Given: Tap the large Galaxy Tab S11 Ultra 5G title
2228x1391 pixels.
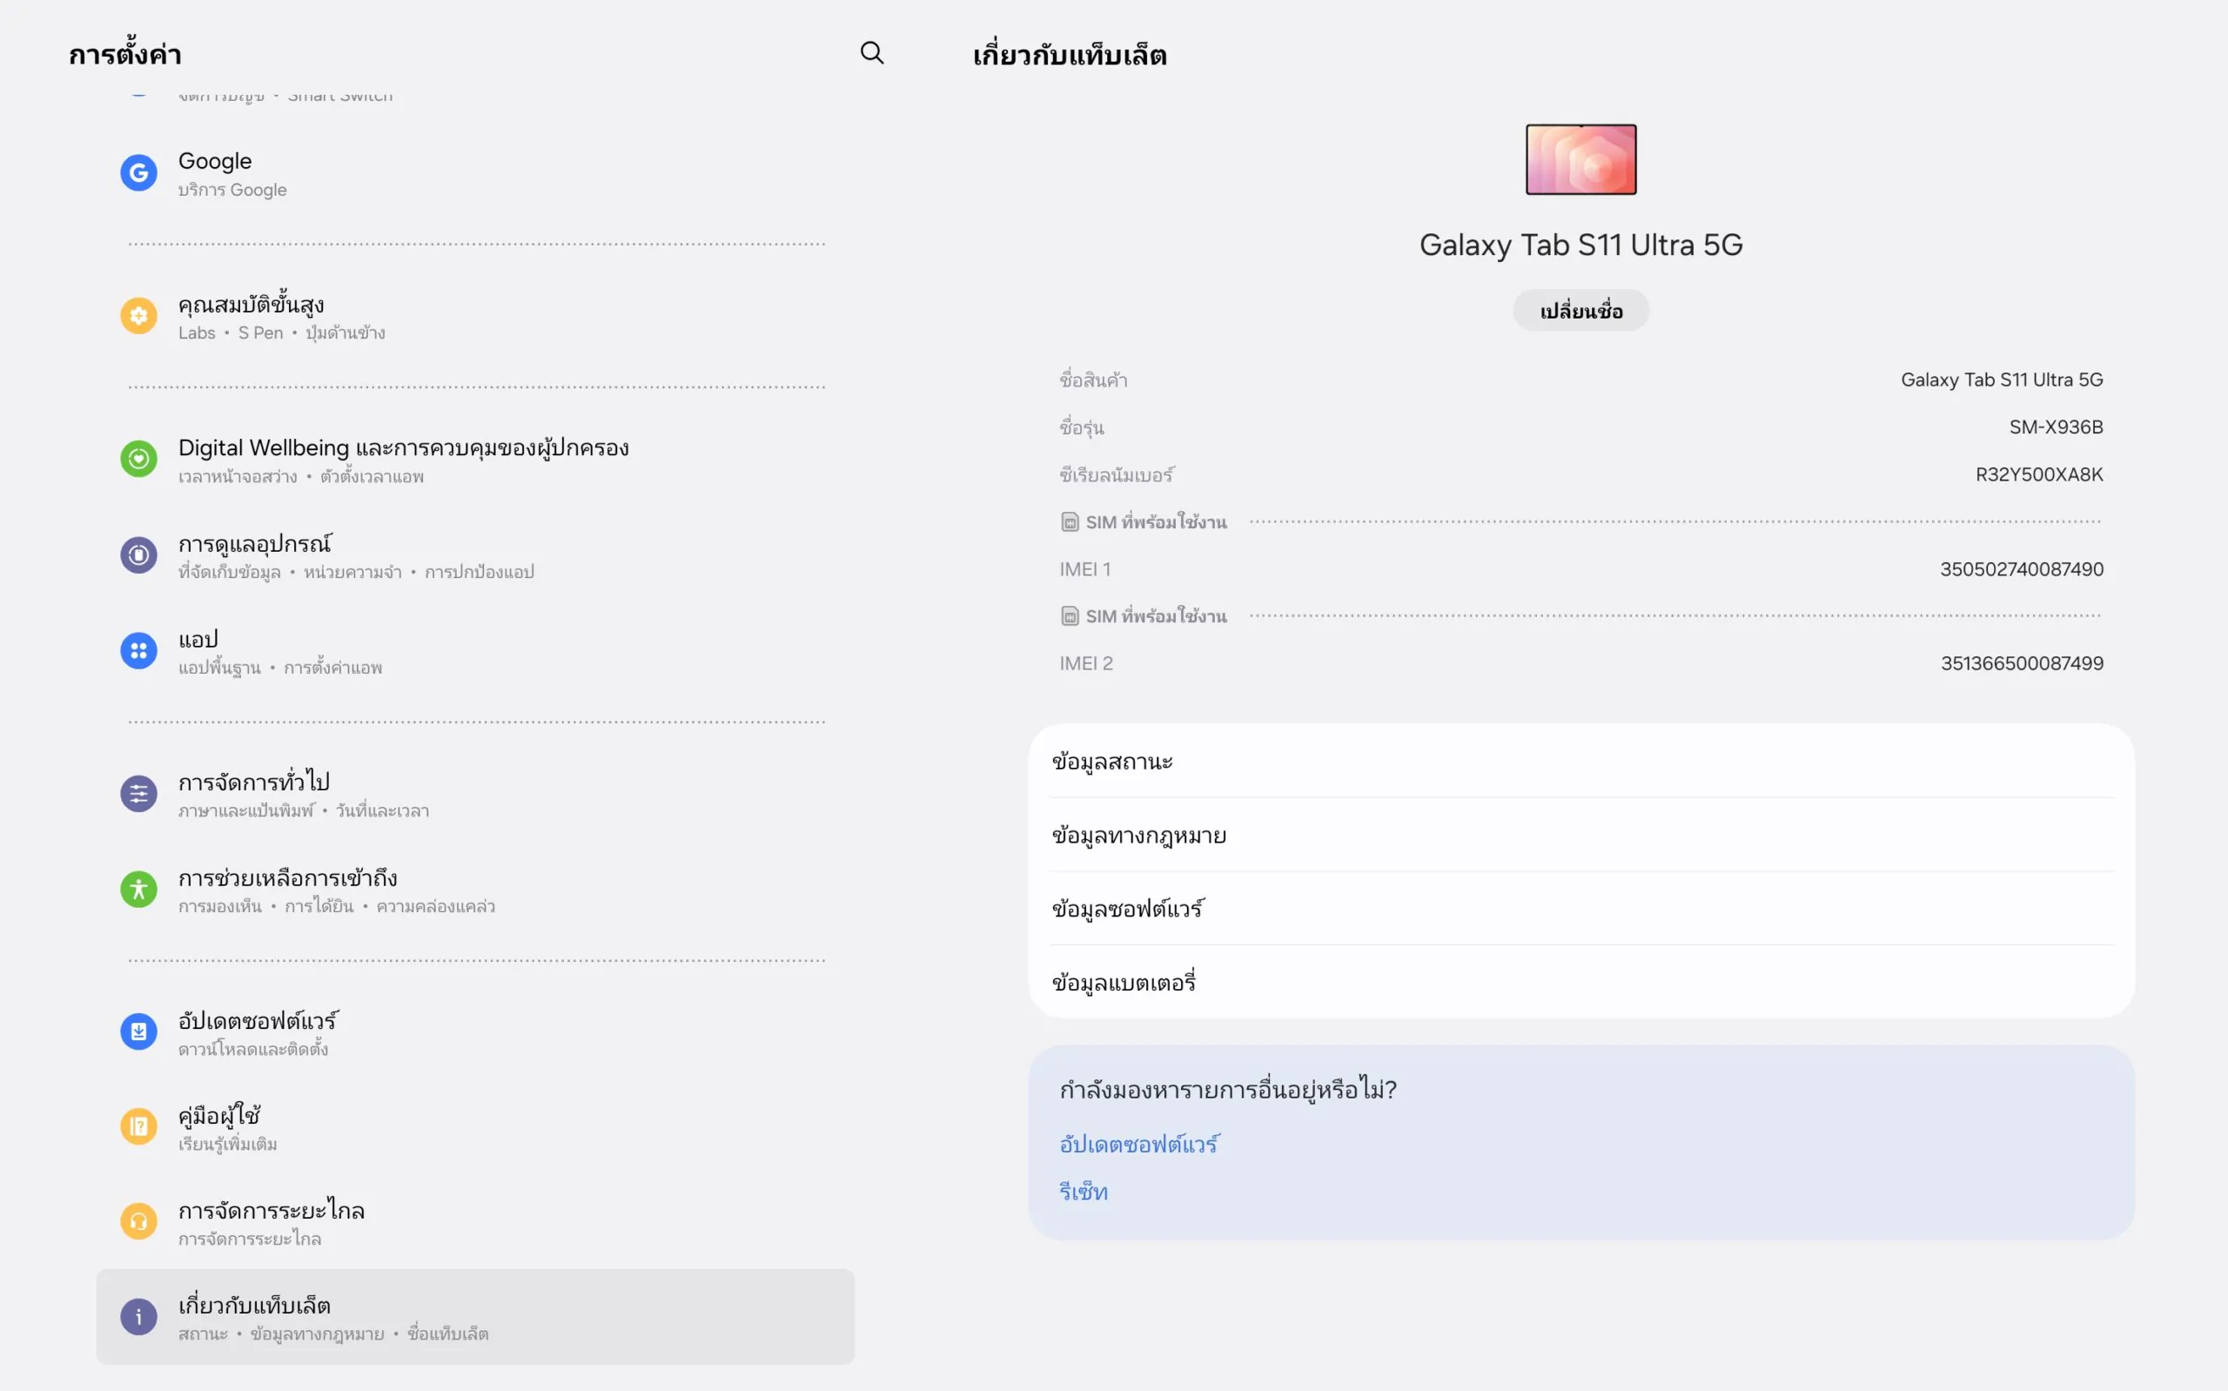Looking at the screenshot, I should click(1580, 245).
